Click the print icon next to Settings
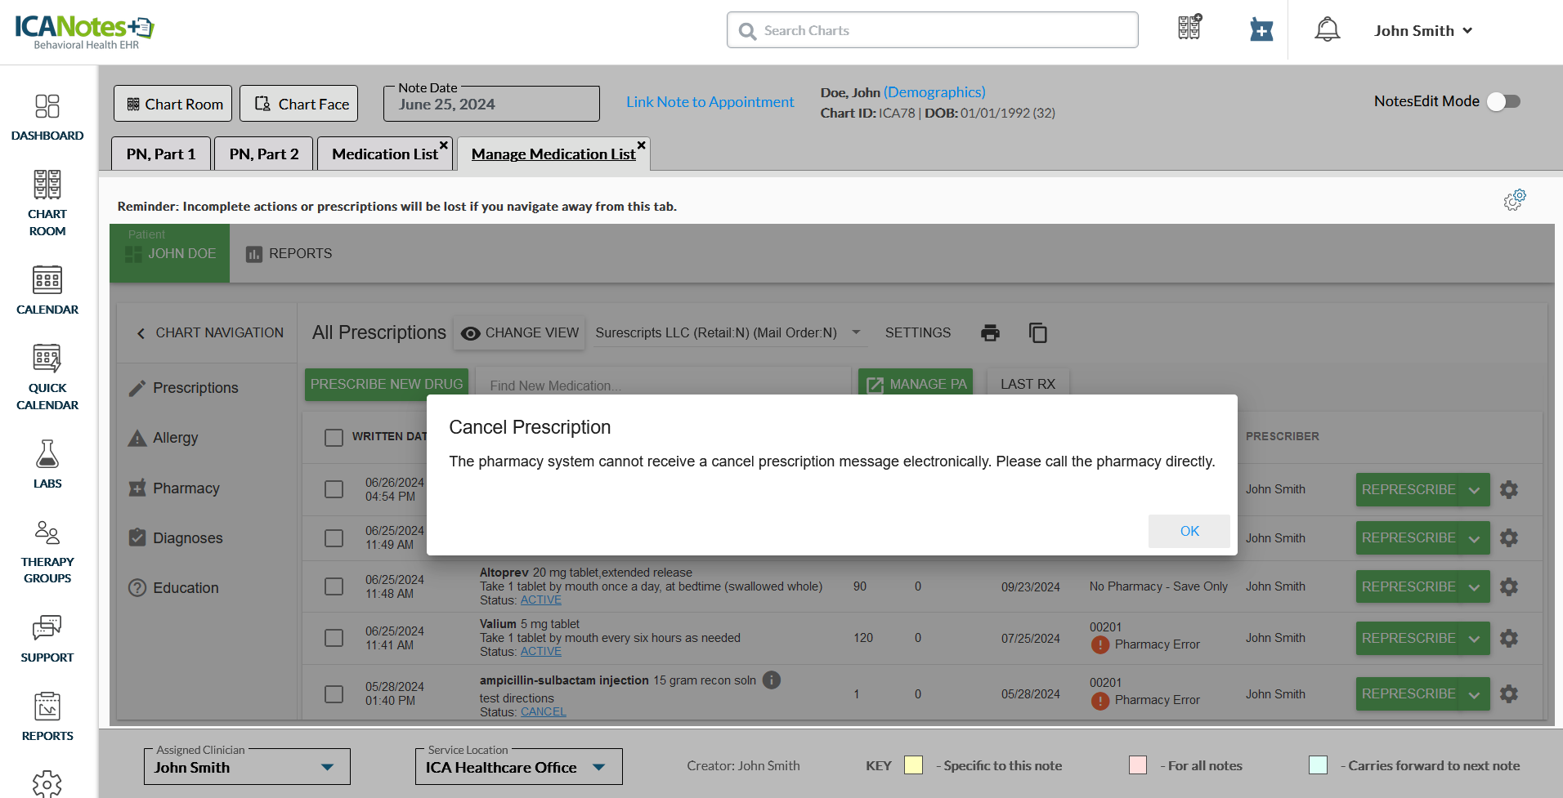This screenshot has width=1563, height=798. [990, 332]
